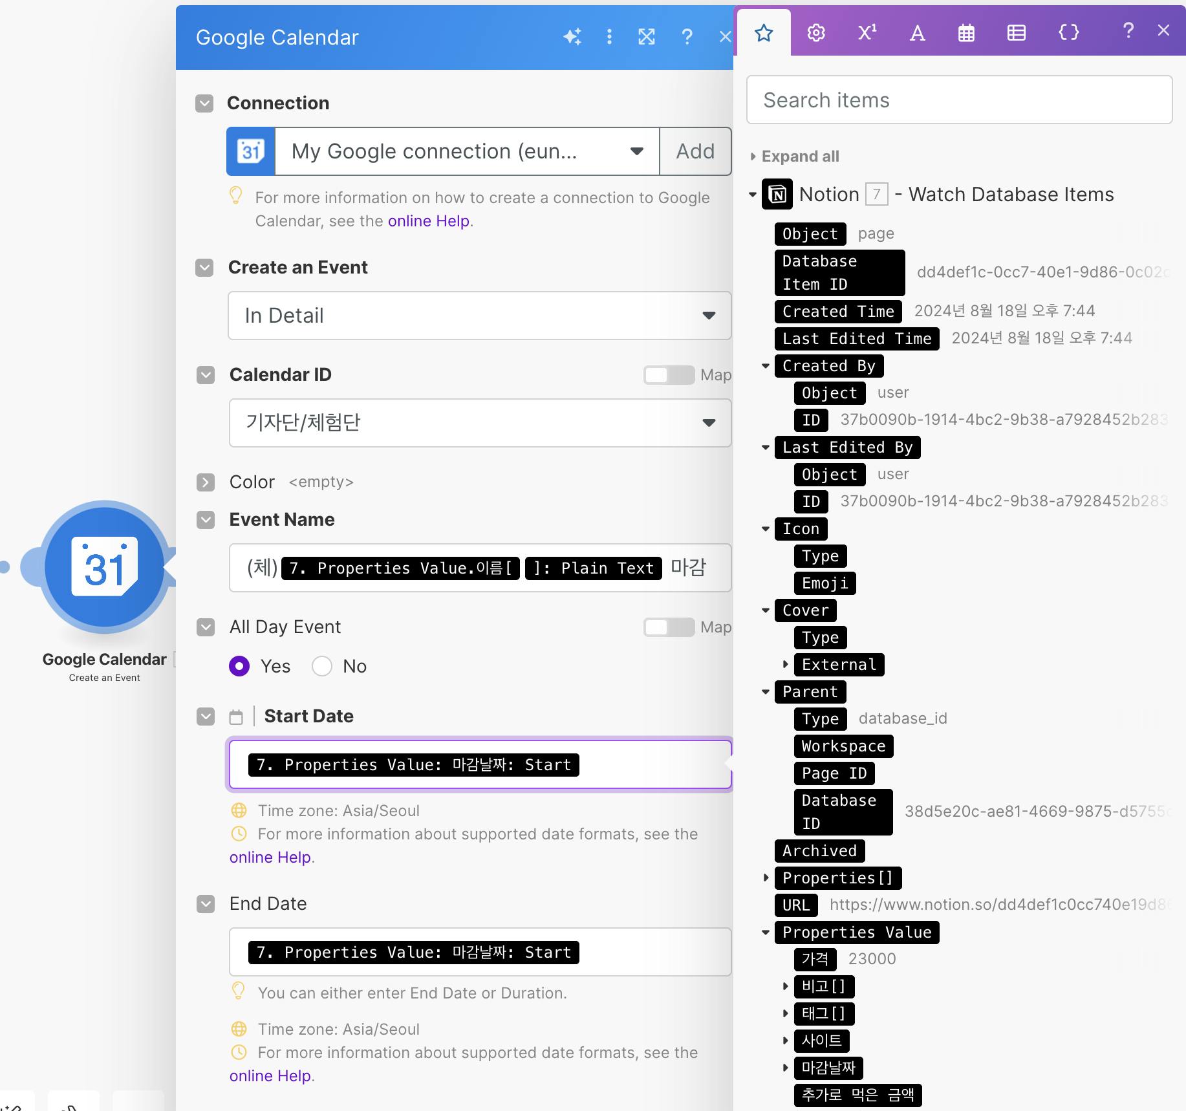Expand the Properties[] node
1186x1111 pixels.
[x=766, y=878]
